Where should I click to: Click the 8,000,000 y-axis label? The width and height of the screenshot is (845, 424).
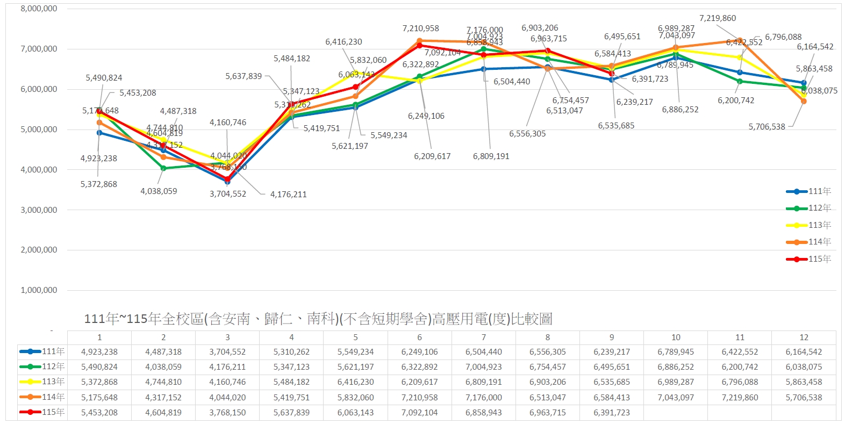(39, 9)
